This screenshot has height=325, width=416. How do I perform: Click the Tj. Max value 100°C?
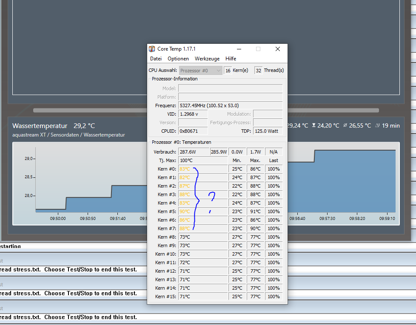tap(203, 160)
